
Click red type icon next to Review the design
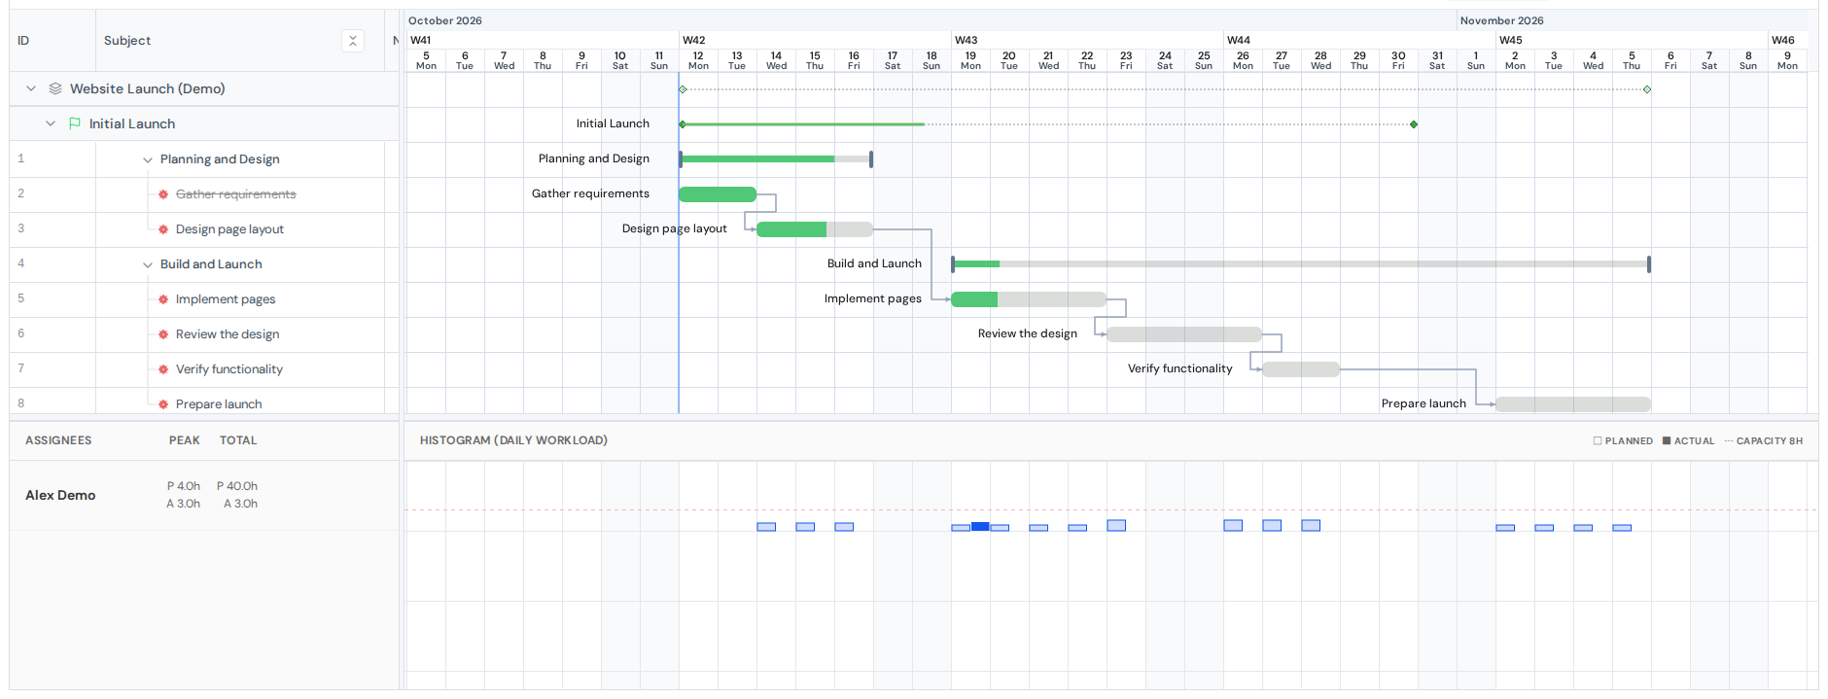[163, 334]
